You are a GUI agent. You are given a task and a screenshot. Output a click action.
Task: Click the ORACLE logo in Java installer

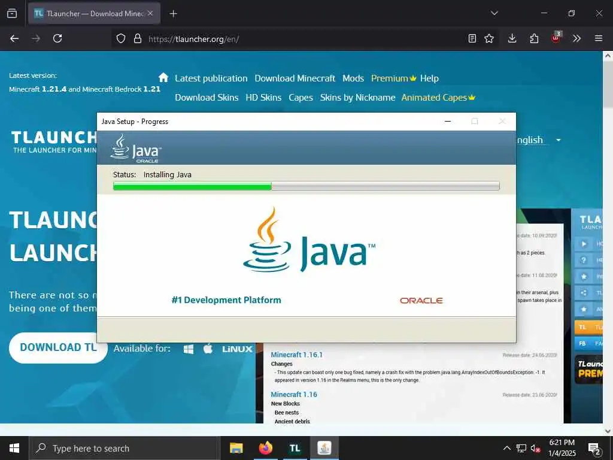pyautogui.click(x=421, y=301)
